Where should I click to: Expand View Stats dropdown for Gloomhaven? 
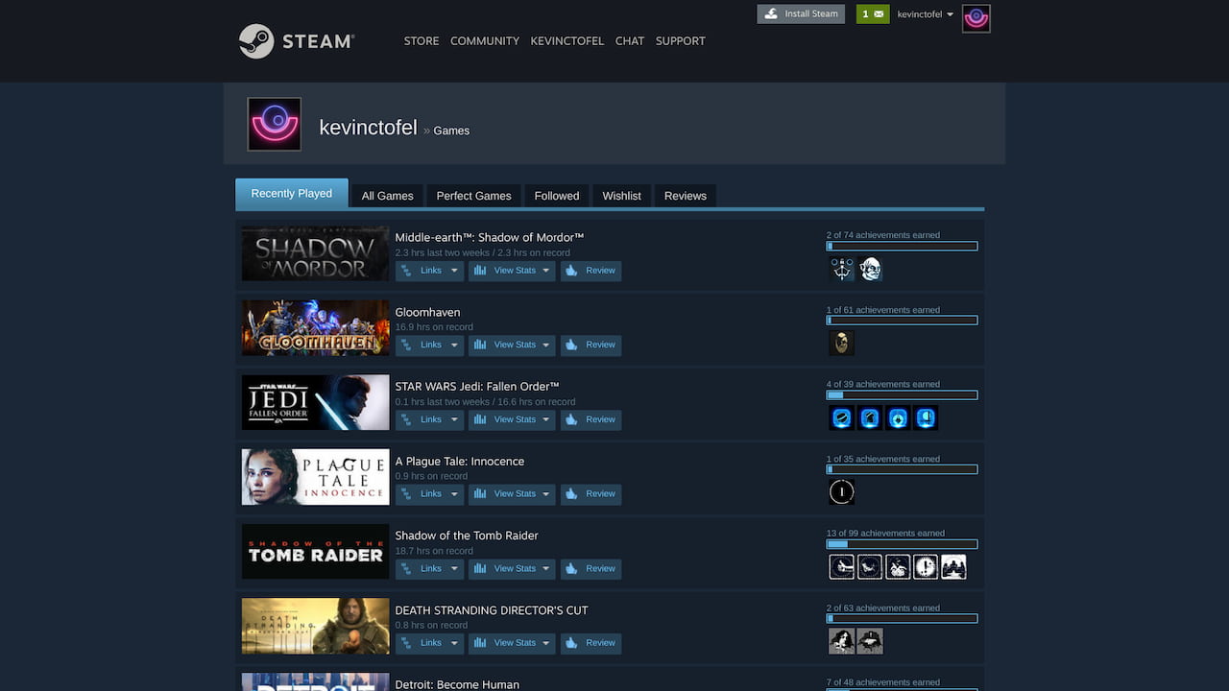tap(512, 345)
